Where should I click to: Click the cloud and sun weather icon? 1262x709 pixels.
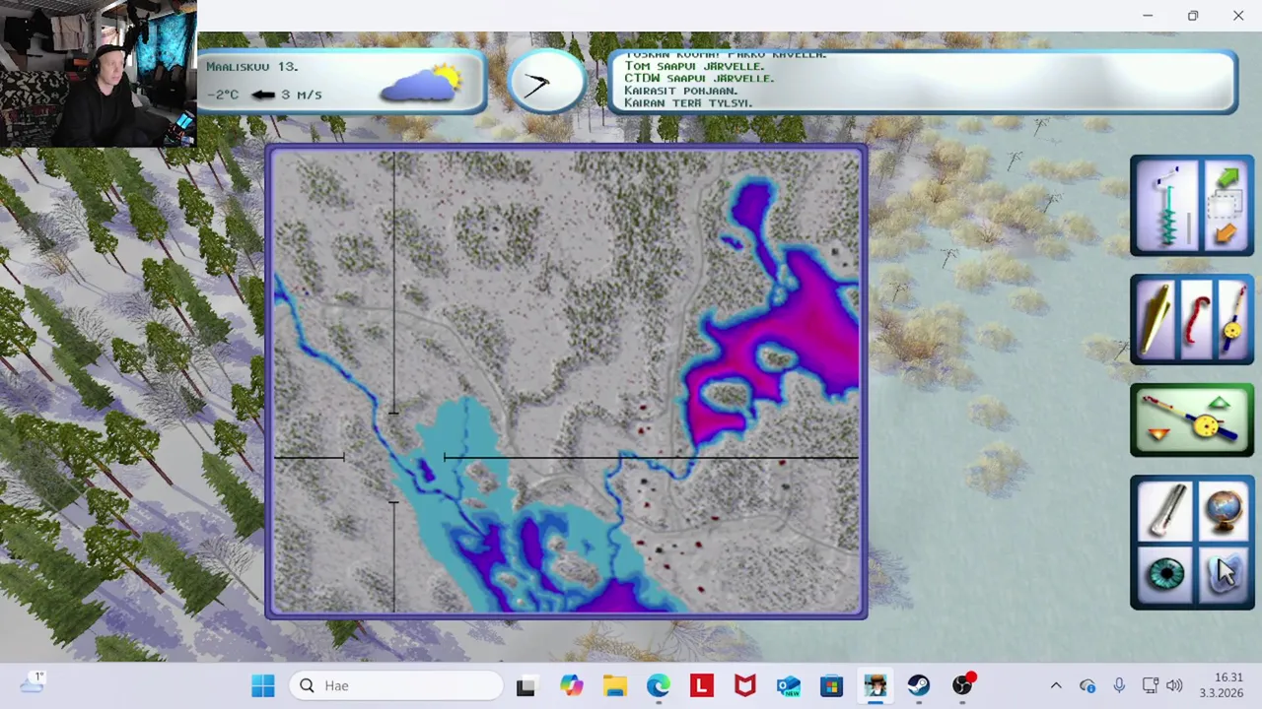tap(421, 84)
